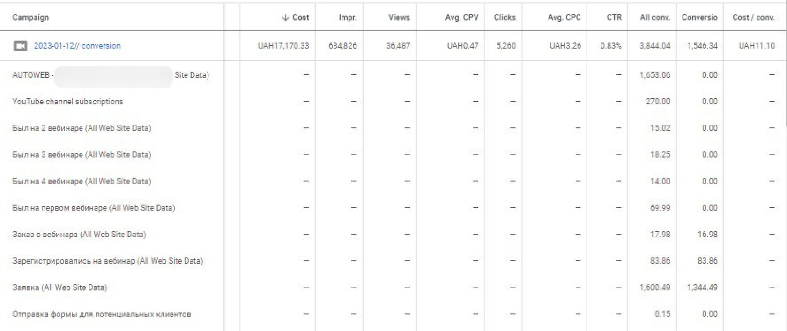Click the Conversions column header
Viewport: 787px width, 331px height.
[x=699, y=17]
